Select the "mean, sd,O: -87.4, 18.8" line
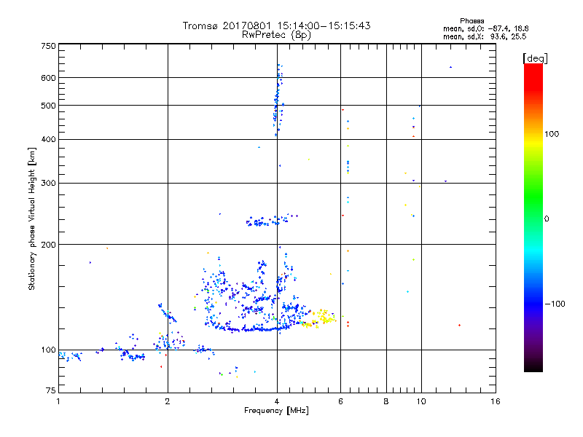This screenshot has width=583, height=437. (485, 28)
